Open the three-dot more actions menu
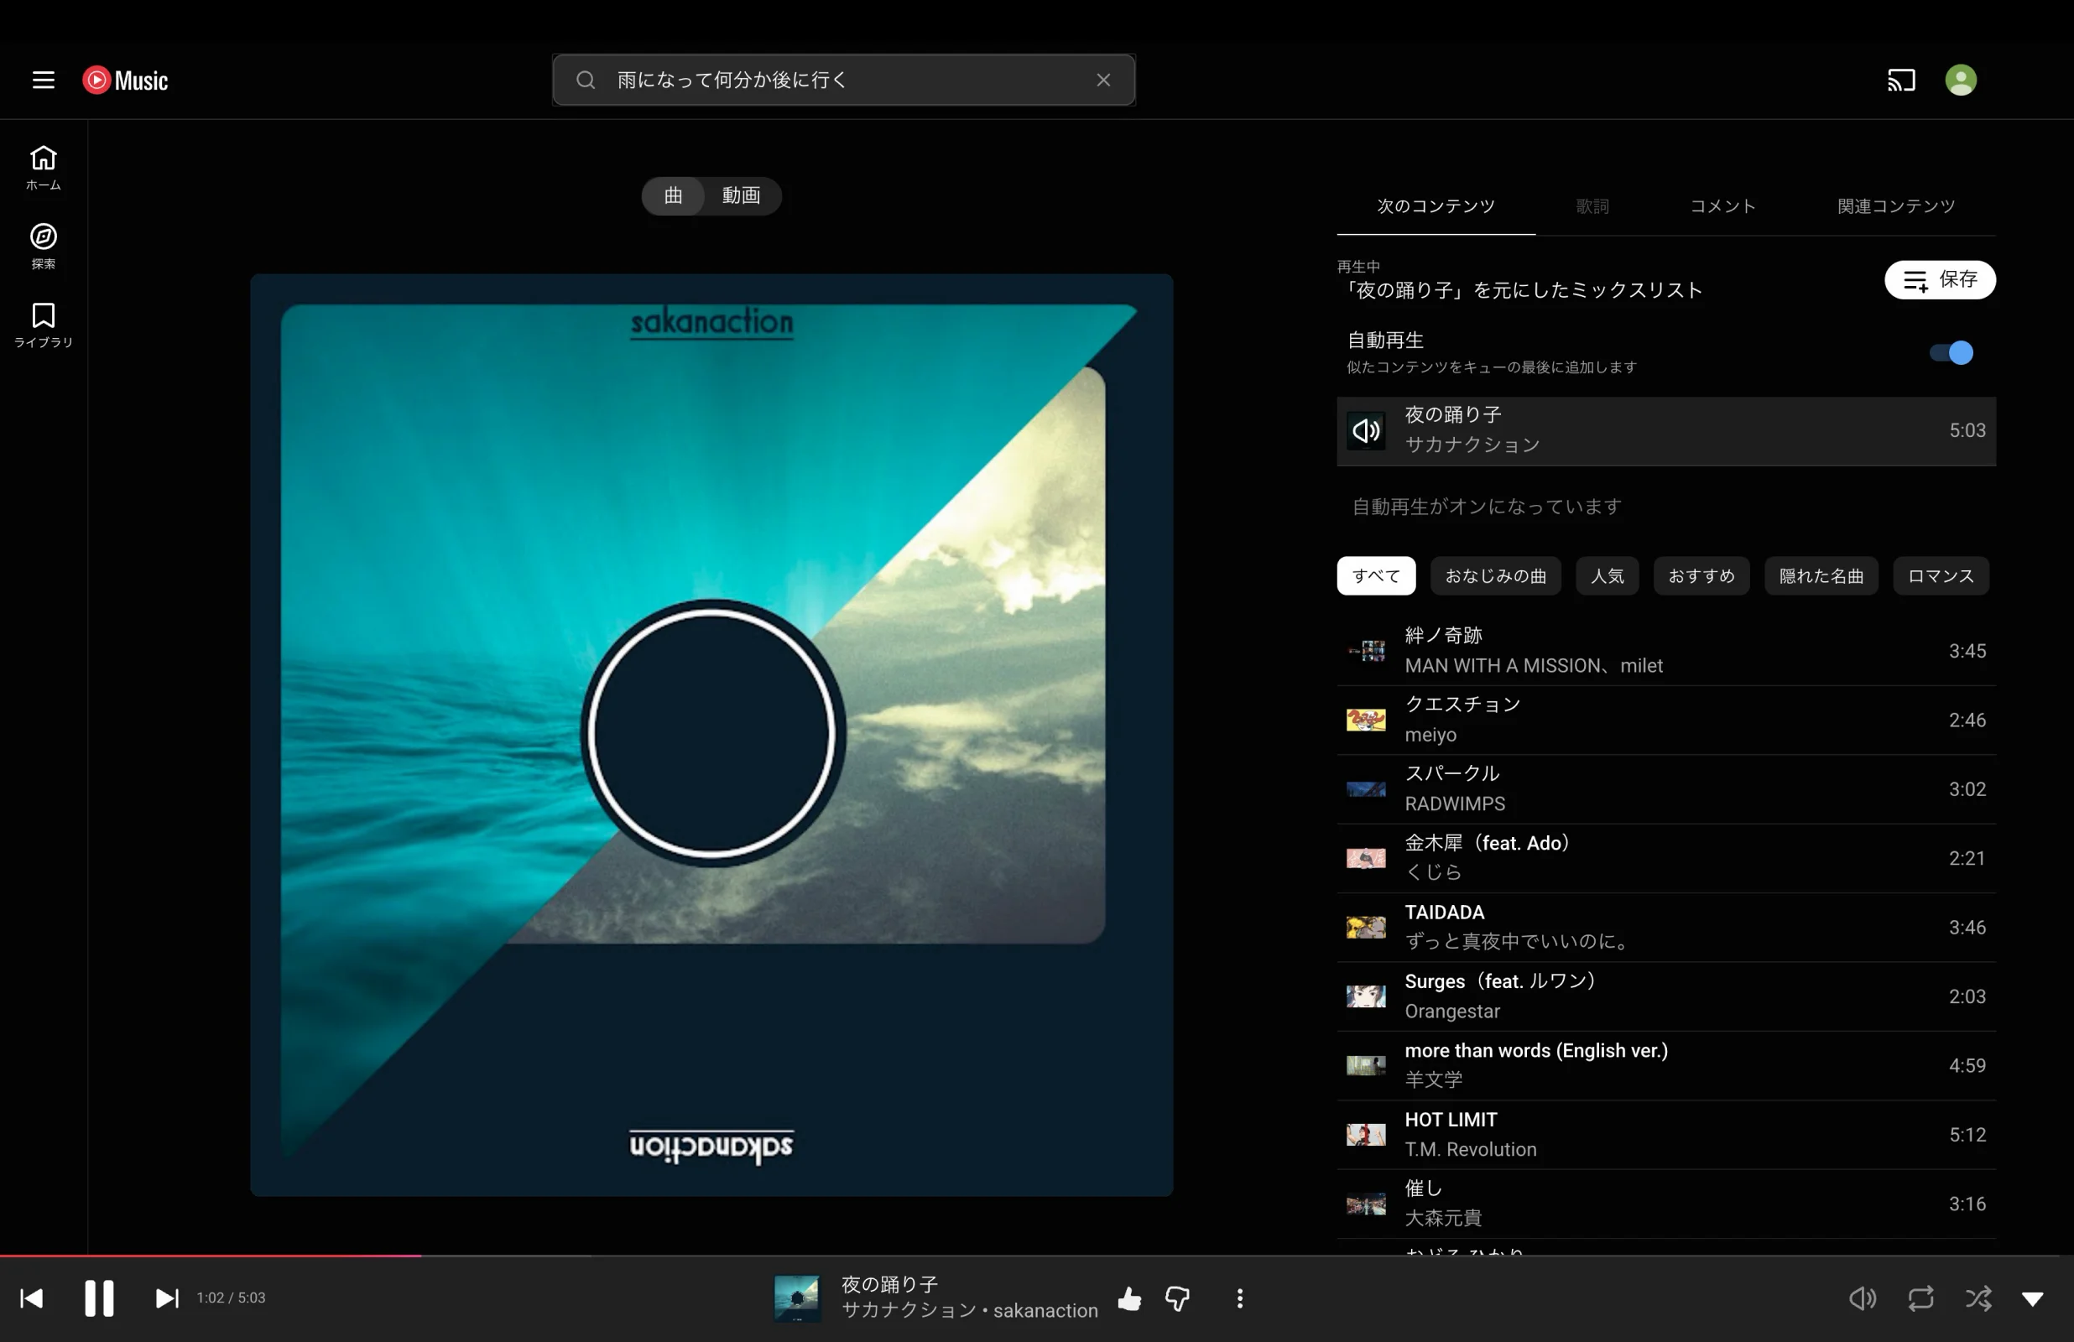This screenshot has height=1342, width=2074. pyautogui.click(x=1239, y=1298)
